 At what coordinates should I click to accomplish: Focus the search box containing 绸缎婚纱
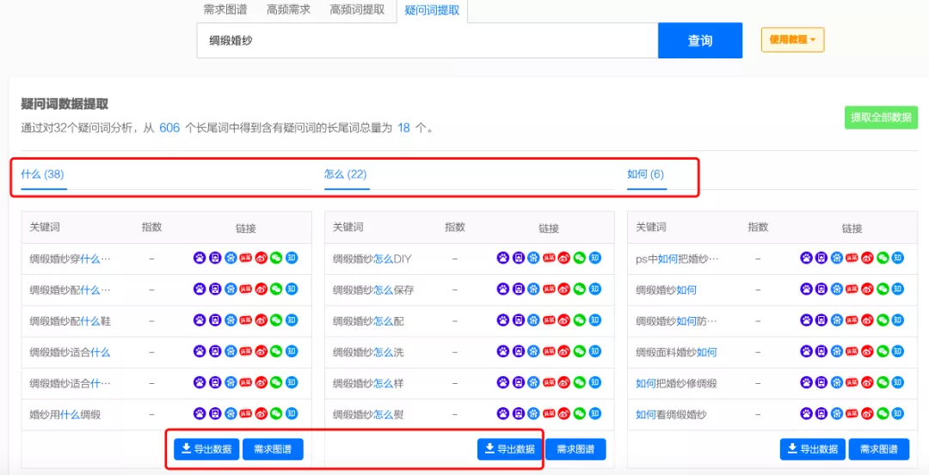(x=427, y=40)
